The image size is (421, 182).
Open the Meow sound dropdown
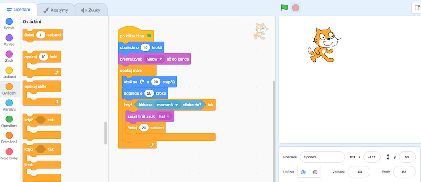point(155,59)
